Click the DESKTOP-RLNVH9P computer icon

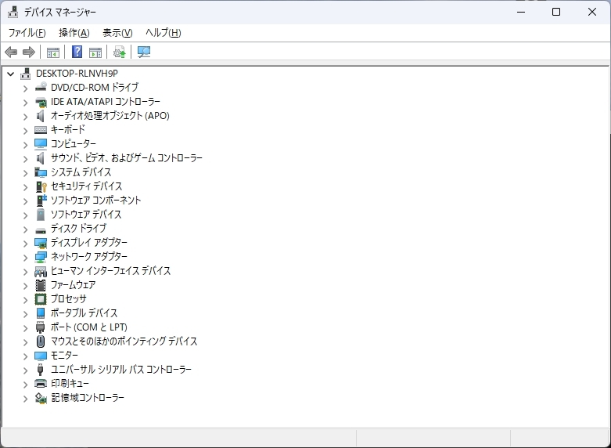pos(26,74)
